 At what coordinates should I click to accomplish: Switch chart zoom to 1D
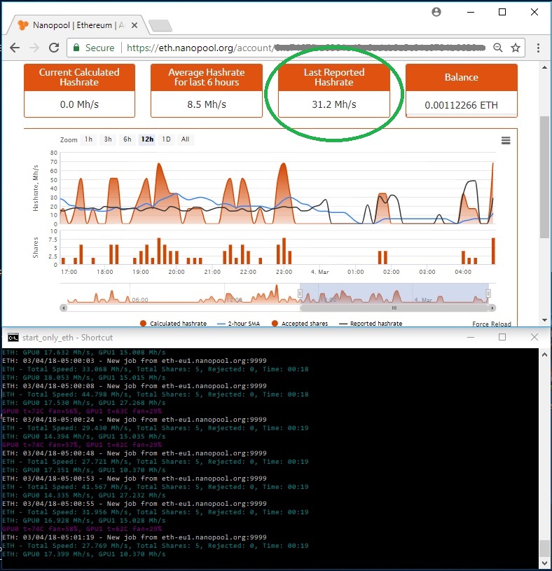click(x=167, y=139)
